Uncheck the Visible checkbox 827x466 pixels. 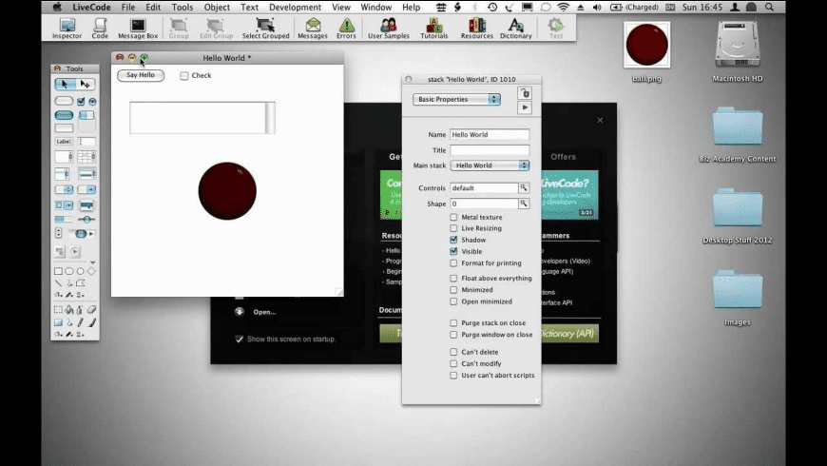(x=453, y=251)
